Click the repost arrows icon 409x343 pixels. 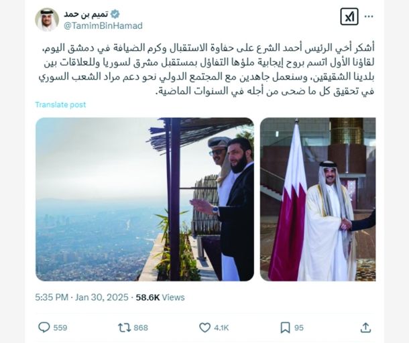point(125,328)
